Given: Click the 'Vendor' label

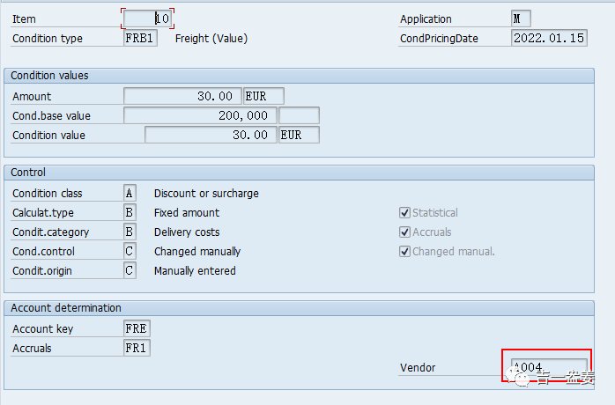Looking at the screenshot, I should 418,368.
